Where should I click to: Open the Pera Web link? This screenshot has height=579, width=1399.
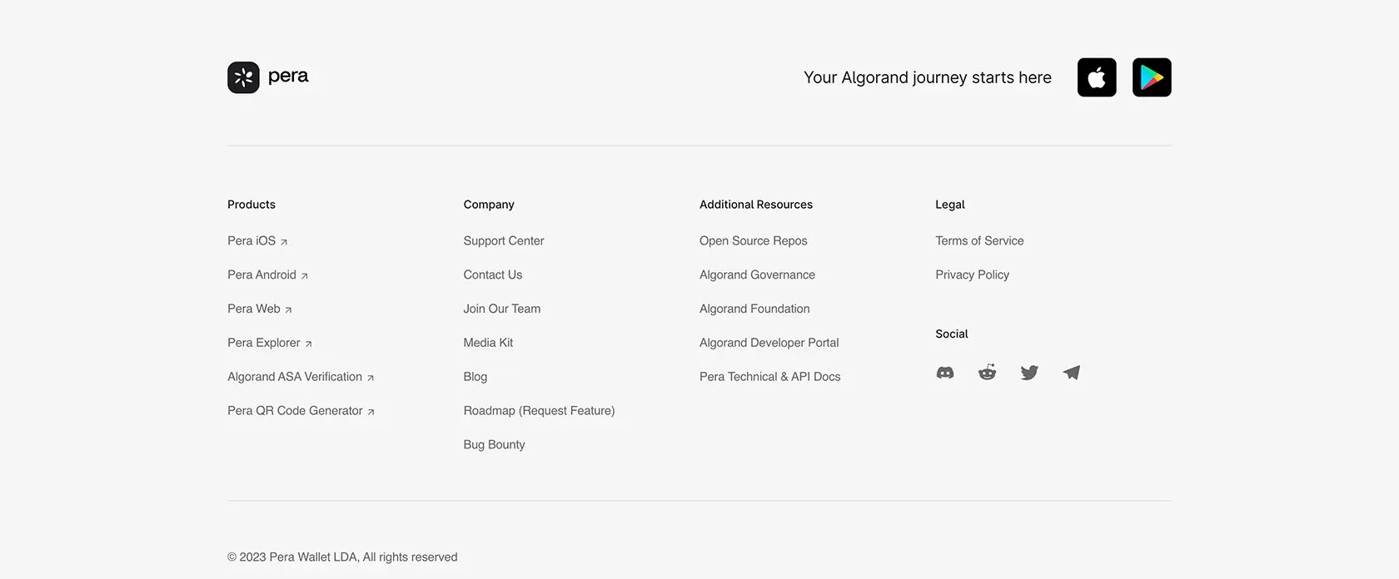point(260,309)
